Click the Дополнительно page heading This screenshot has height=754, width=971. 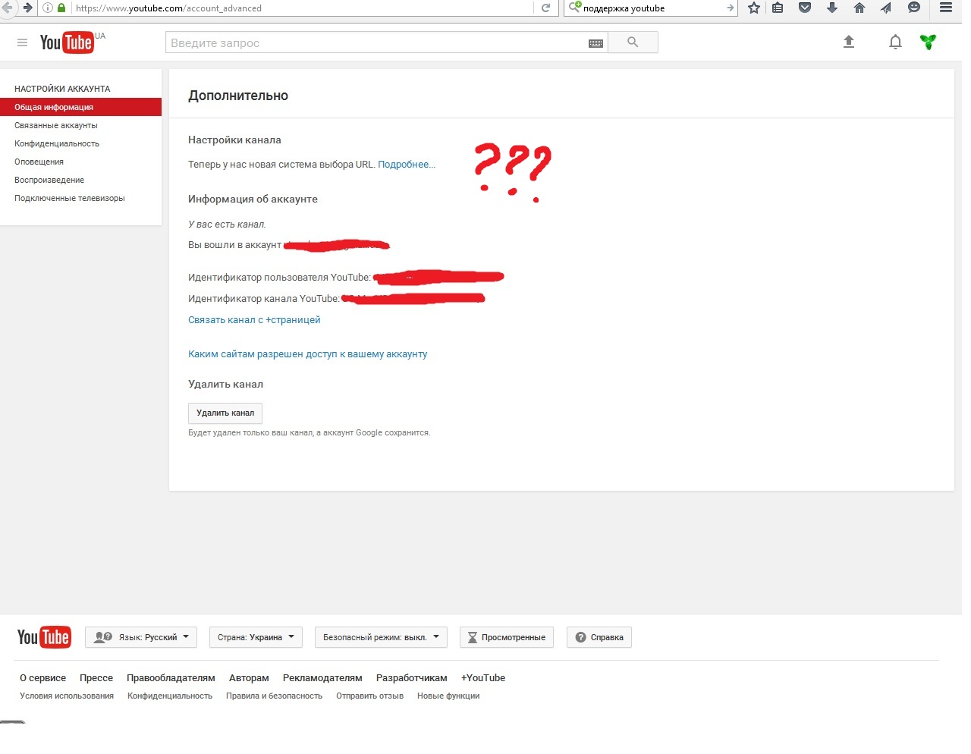click(238, 96)
